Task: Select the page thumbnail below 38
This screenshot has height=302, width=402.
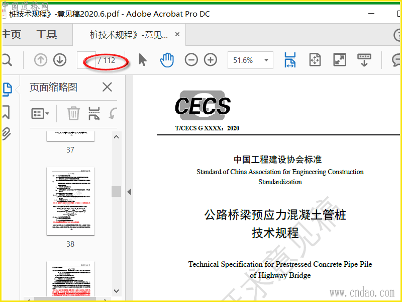Action: 70,279
